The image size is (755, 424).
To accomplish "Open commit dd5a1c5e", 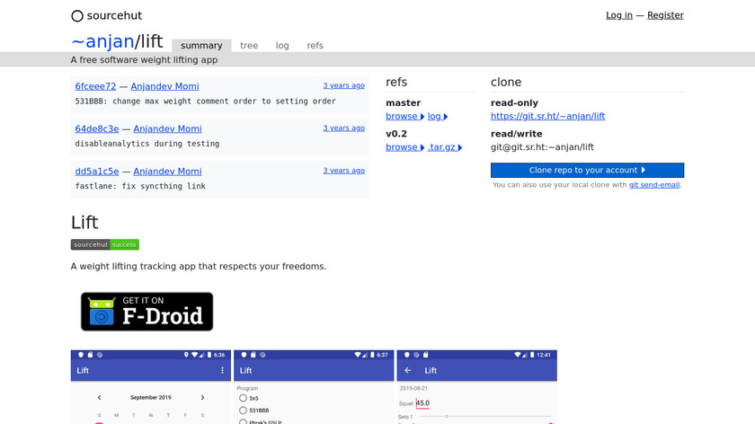I will (x=97, y=171).
